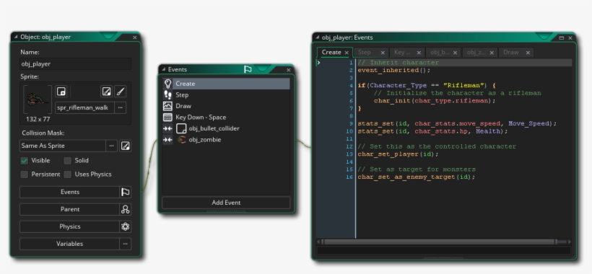Click the object Name input field

76,63
